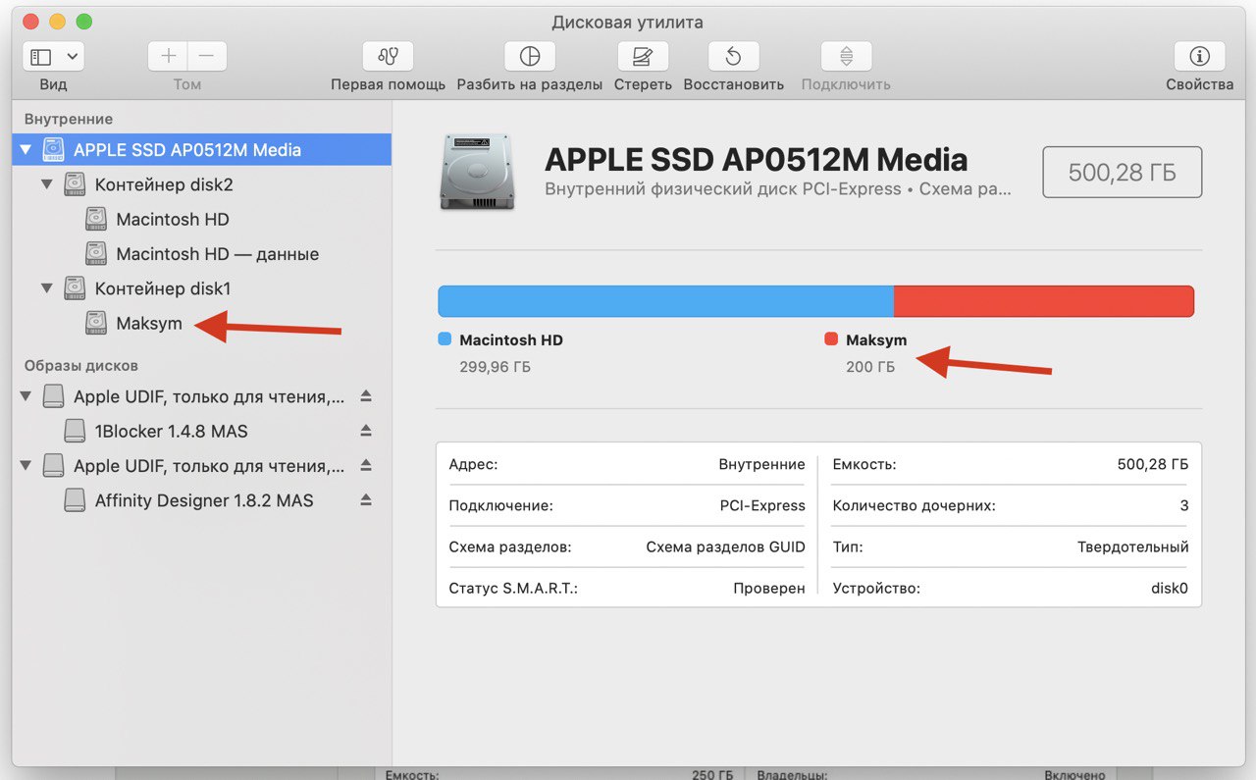Click the 500,28 ГБ capacity box
The height and width of the screenshot is (780, 1256).
(x=1122, y=173)
